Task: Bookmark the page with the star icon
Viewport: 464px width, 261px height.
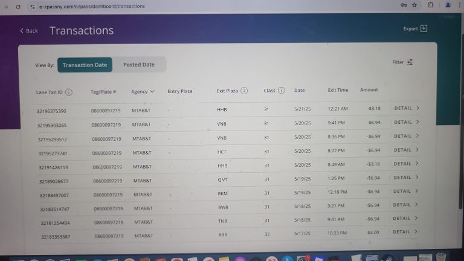Action: coord(414,5)
